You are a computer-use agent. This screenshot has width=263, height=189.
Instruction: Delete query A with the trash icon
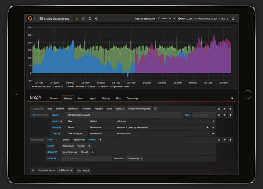tap(230, 109)
